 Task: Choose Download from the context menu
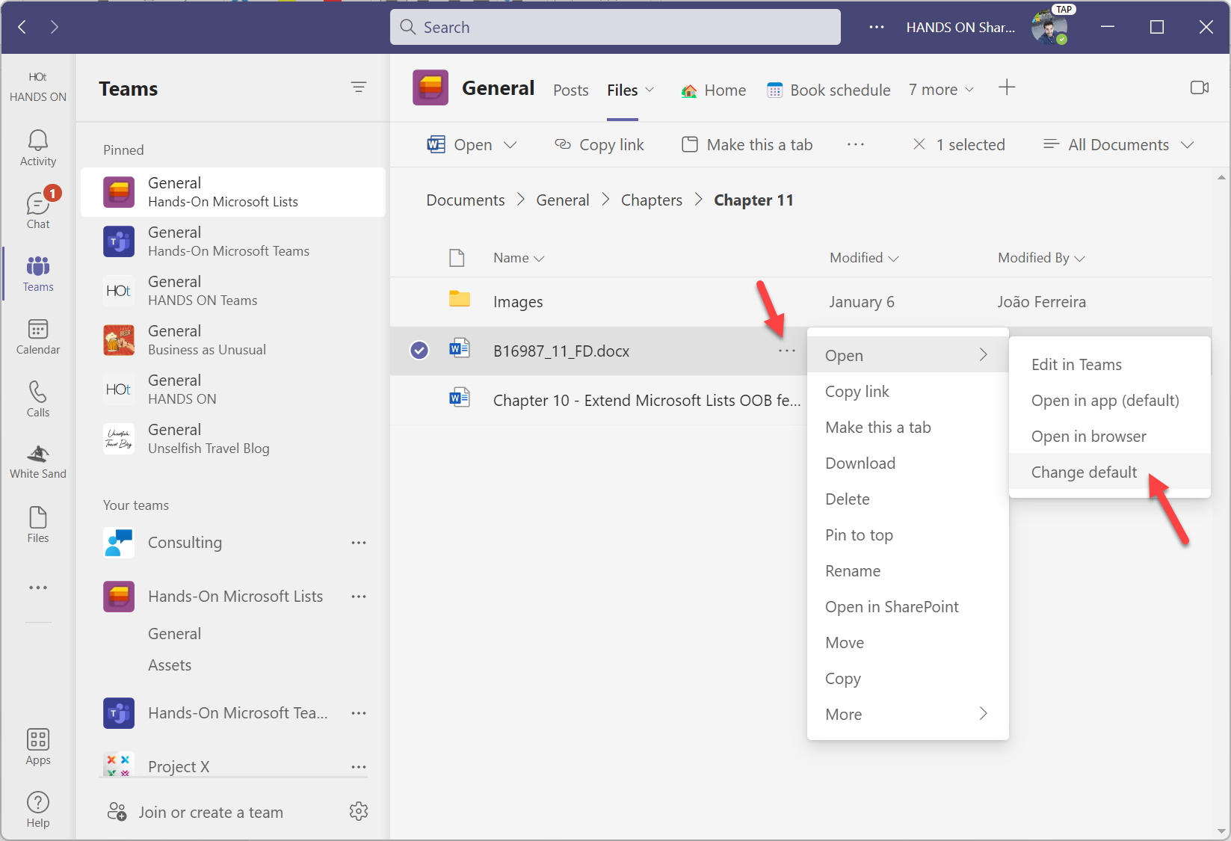pyautogui.click(x=860, y=463)
